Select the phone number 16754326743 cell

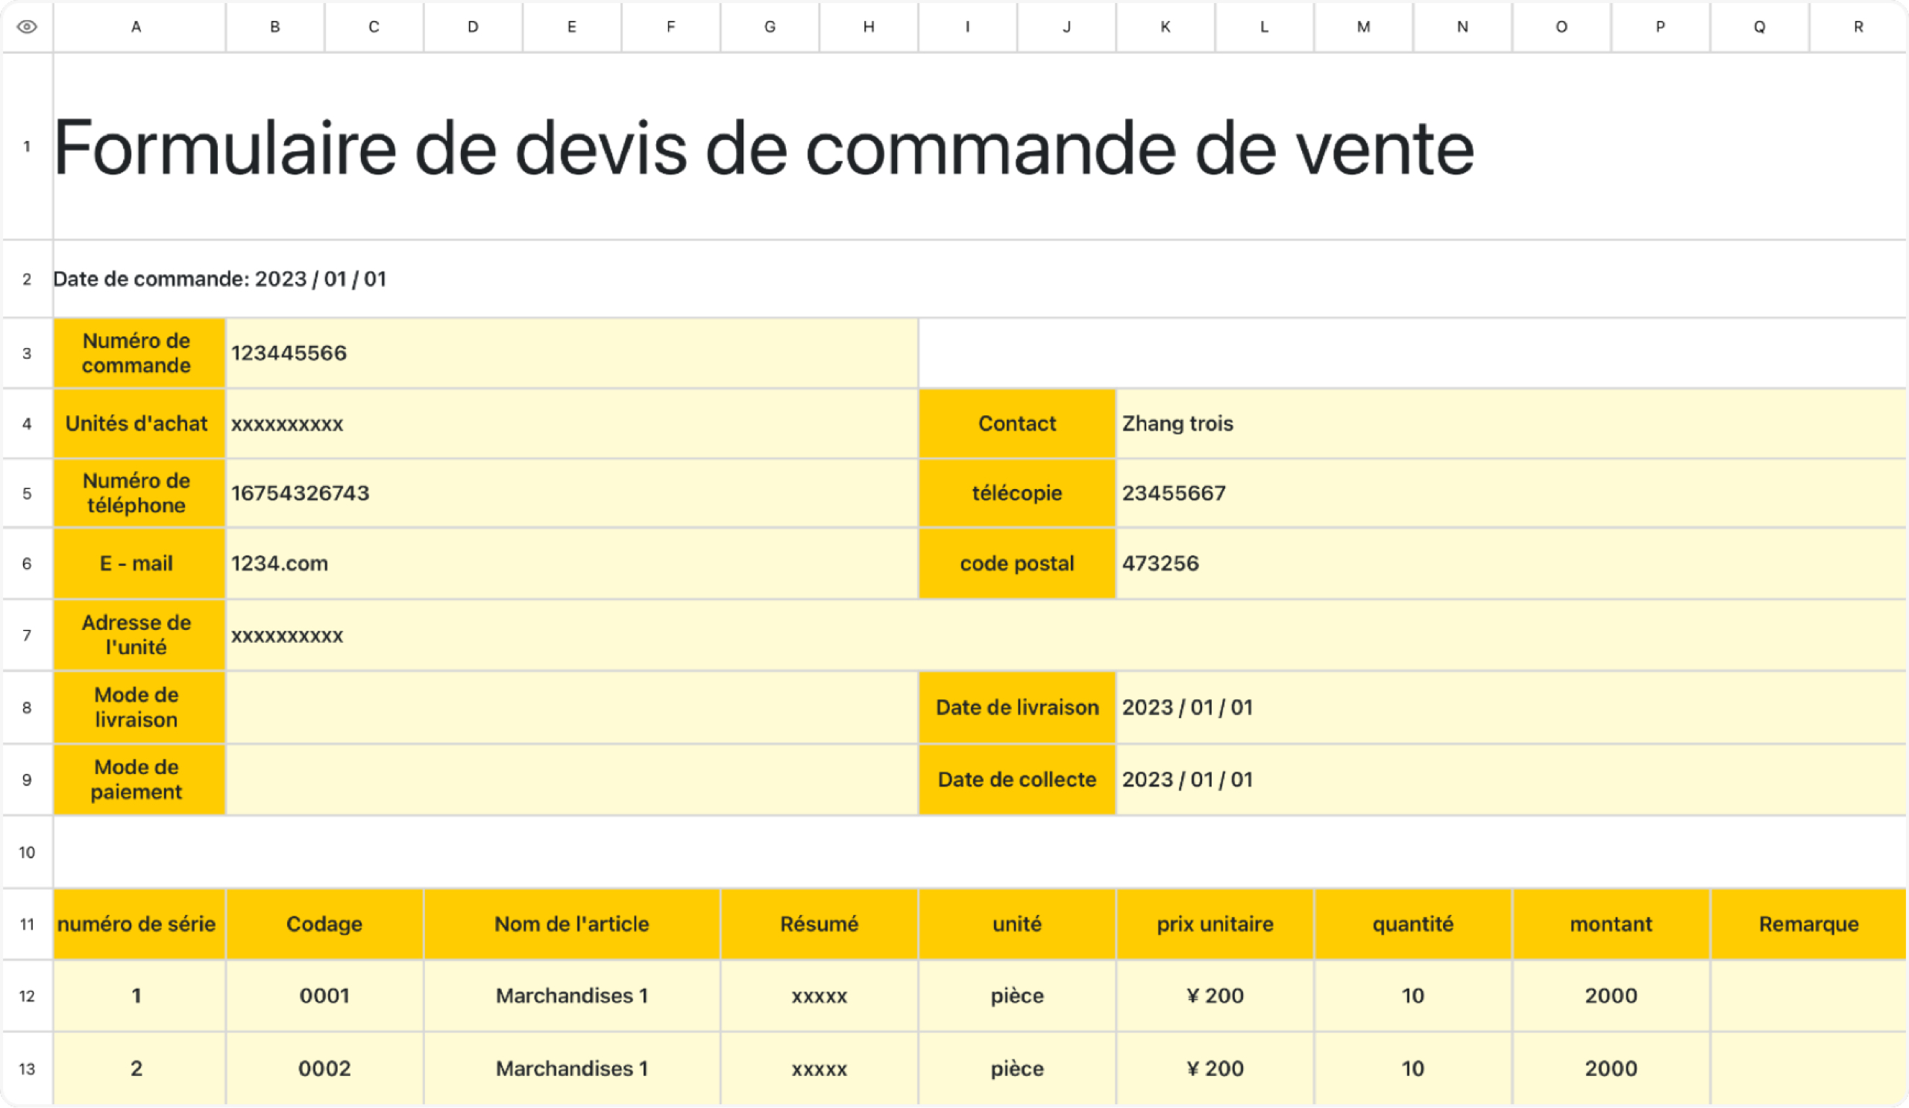point(572,493)
